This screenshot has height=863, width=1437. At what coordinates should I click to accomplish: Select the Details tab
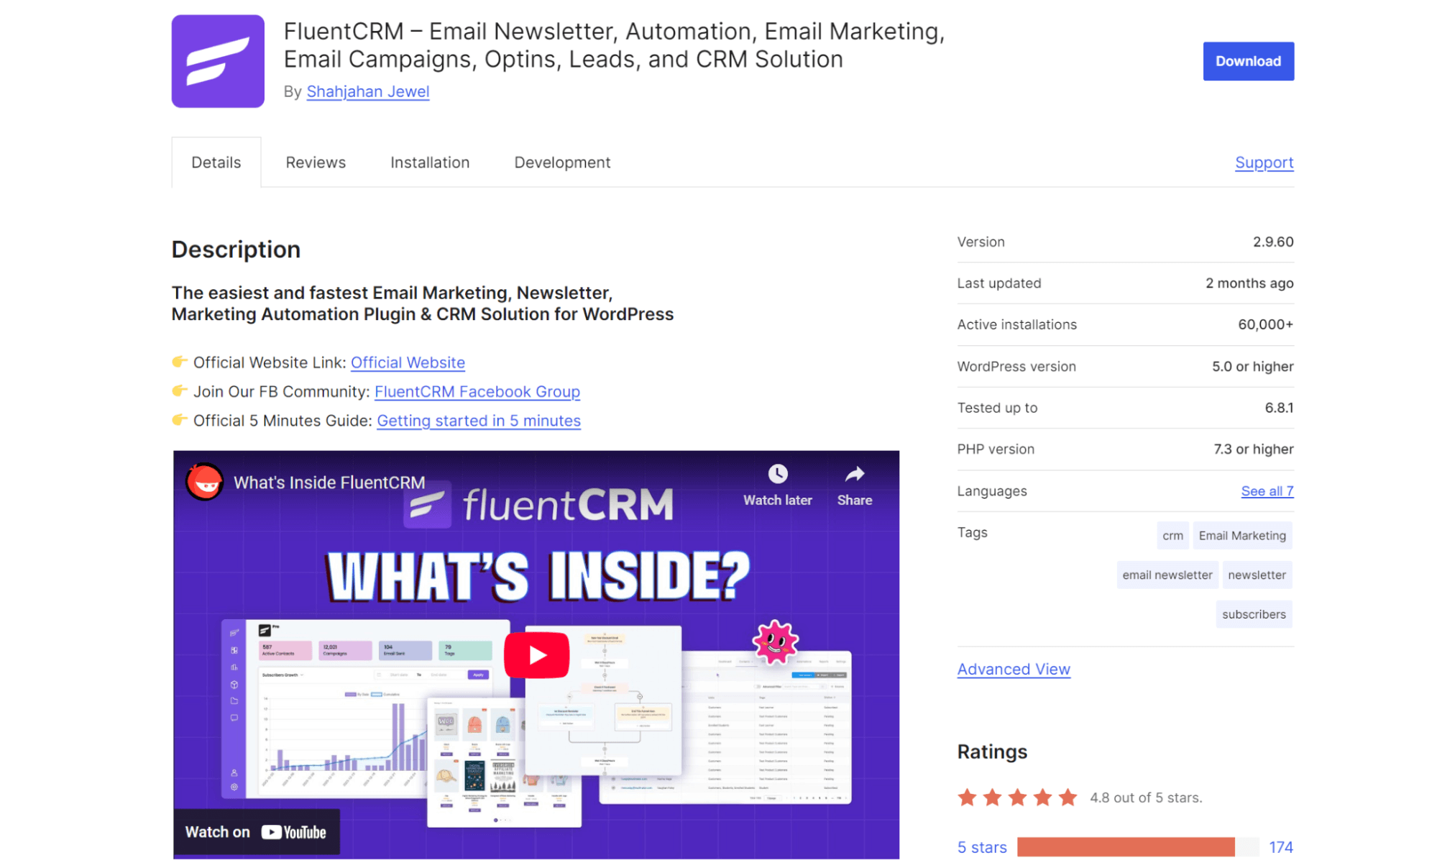216,163
